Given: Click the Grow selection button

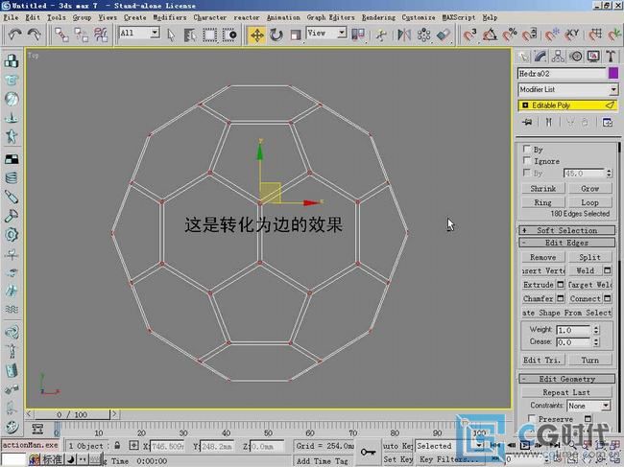Looking at the screenshot, I should (589, 188).
